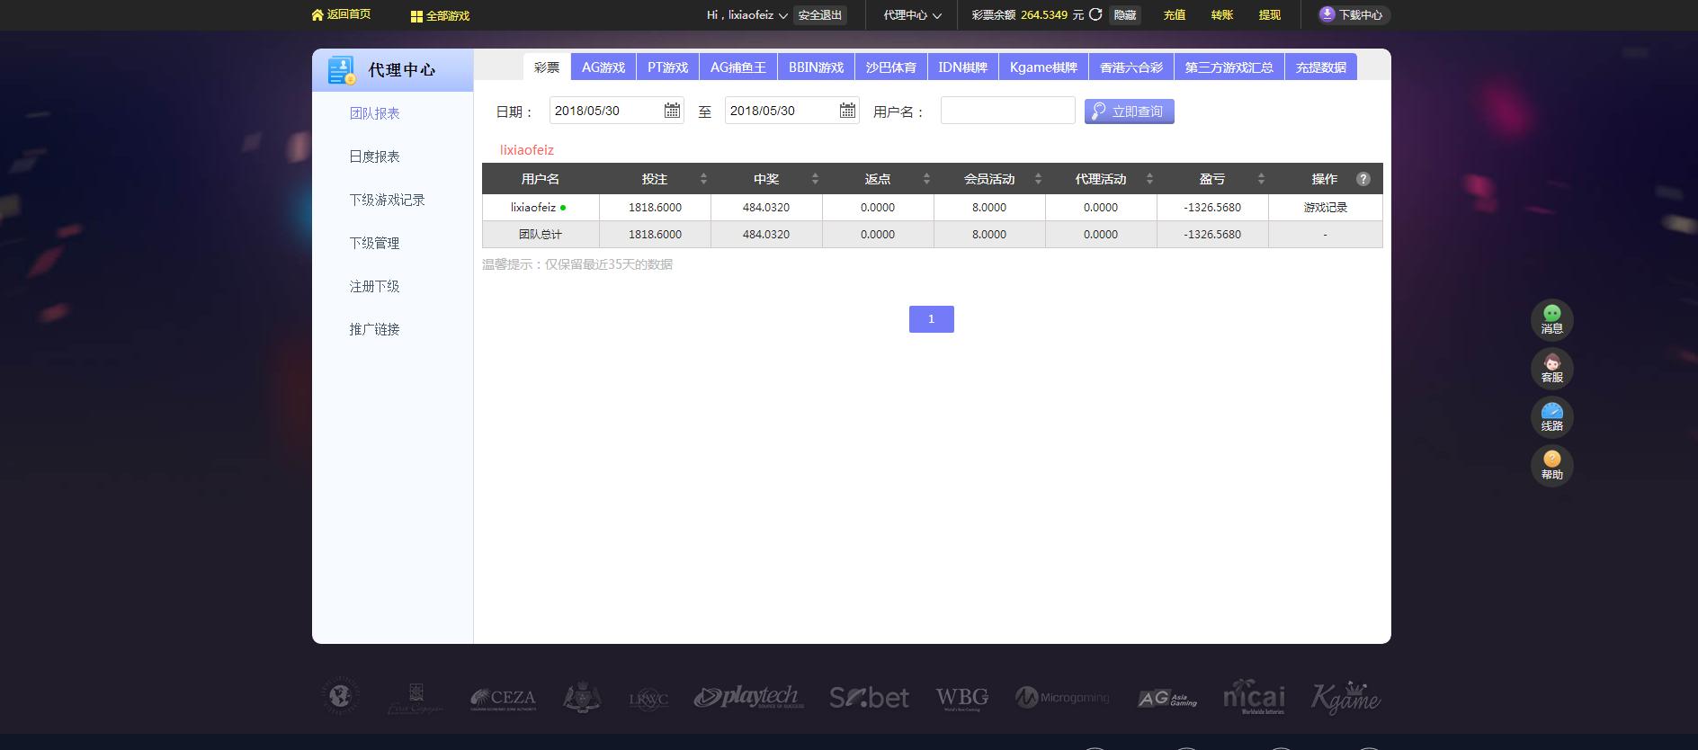Image resolution: width=1698 pixels, height=750 pixels.
Task: Sort table by 投注 column arrows
Action: tap(703, 179)
